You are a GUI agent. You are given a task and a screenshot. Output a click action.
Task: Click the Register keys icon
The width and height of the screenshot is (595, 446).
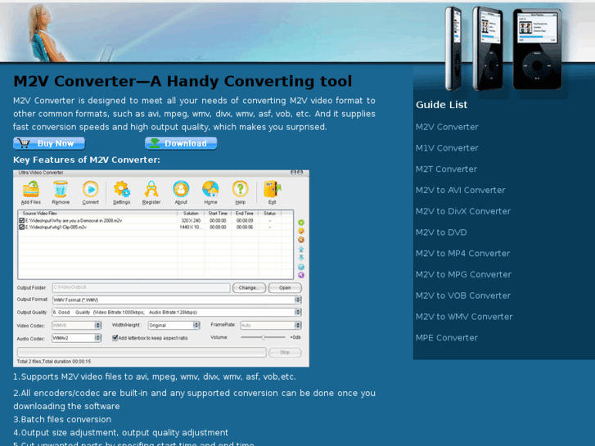click(151, 189)
